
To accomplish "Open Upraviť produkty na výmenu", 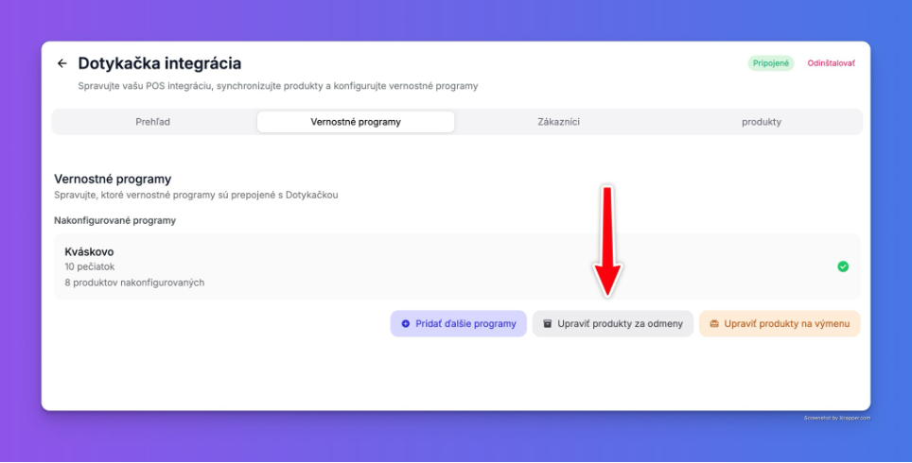I will [780, 323].
